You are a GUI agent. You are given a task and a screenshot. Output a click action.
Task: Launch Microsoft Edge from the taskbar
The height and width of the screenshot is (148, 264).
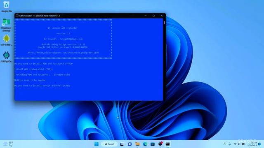[145, 144]
